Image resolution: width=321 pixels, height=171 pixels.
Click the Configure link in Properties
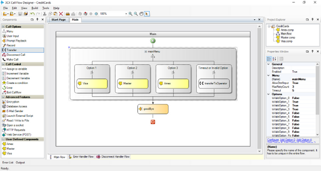(x=273, y=140)
